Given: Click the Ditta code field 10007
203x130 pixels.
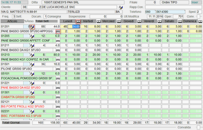Looking at the screenshot, I should [x=47, y=2].
